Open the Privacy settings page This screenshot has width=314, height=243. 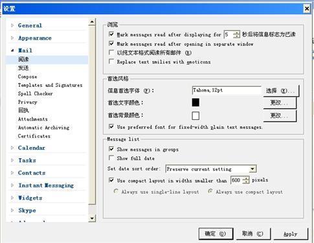point(27,102)
